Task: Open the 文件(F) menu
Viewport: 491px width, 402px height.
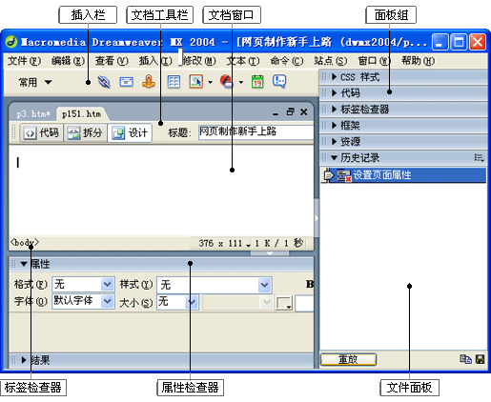Action: tap(24, 61)
